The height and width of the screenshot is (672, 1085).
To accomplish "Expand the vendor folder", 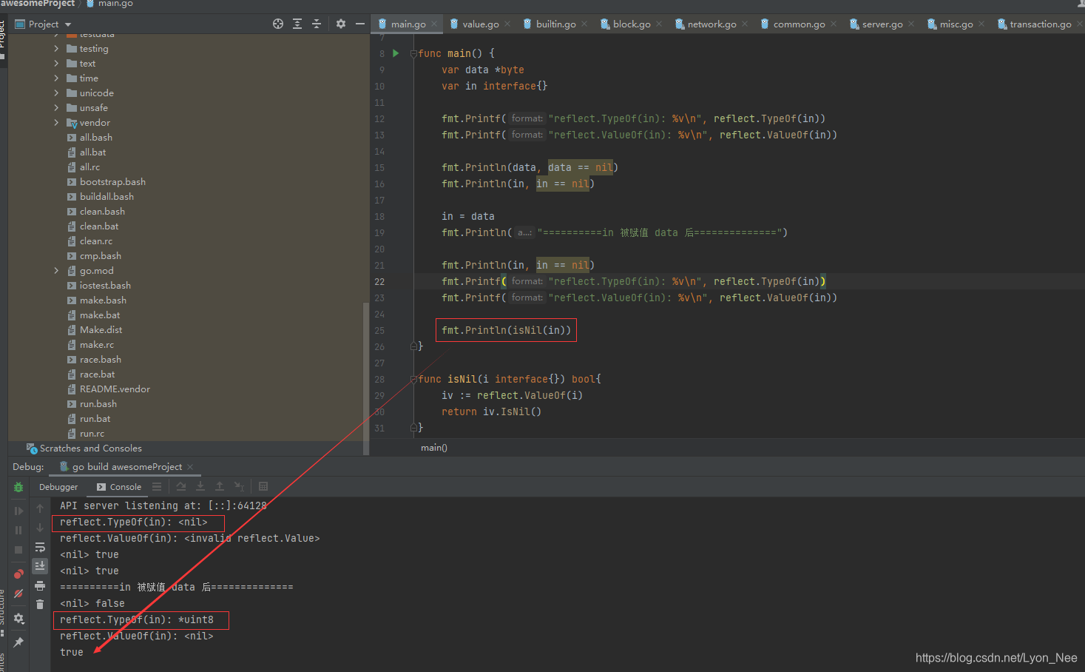I will (x=56, y=122).
